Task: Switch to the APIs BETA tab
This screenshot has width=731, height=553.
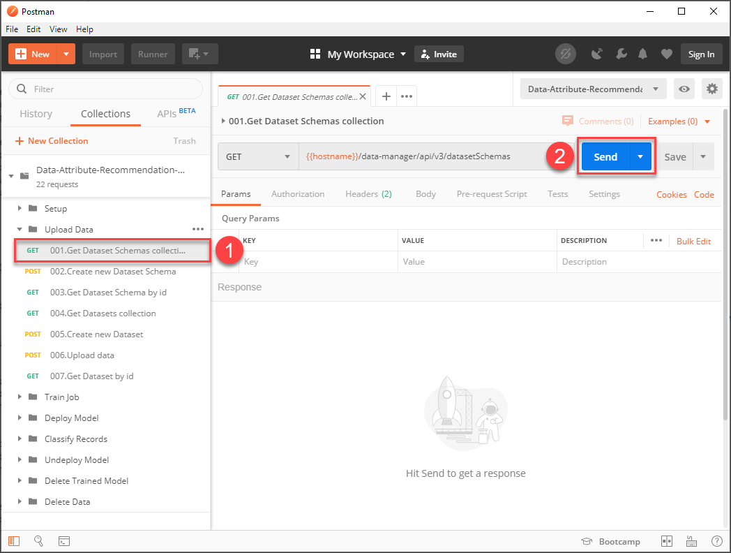Action: coord(176,113)
